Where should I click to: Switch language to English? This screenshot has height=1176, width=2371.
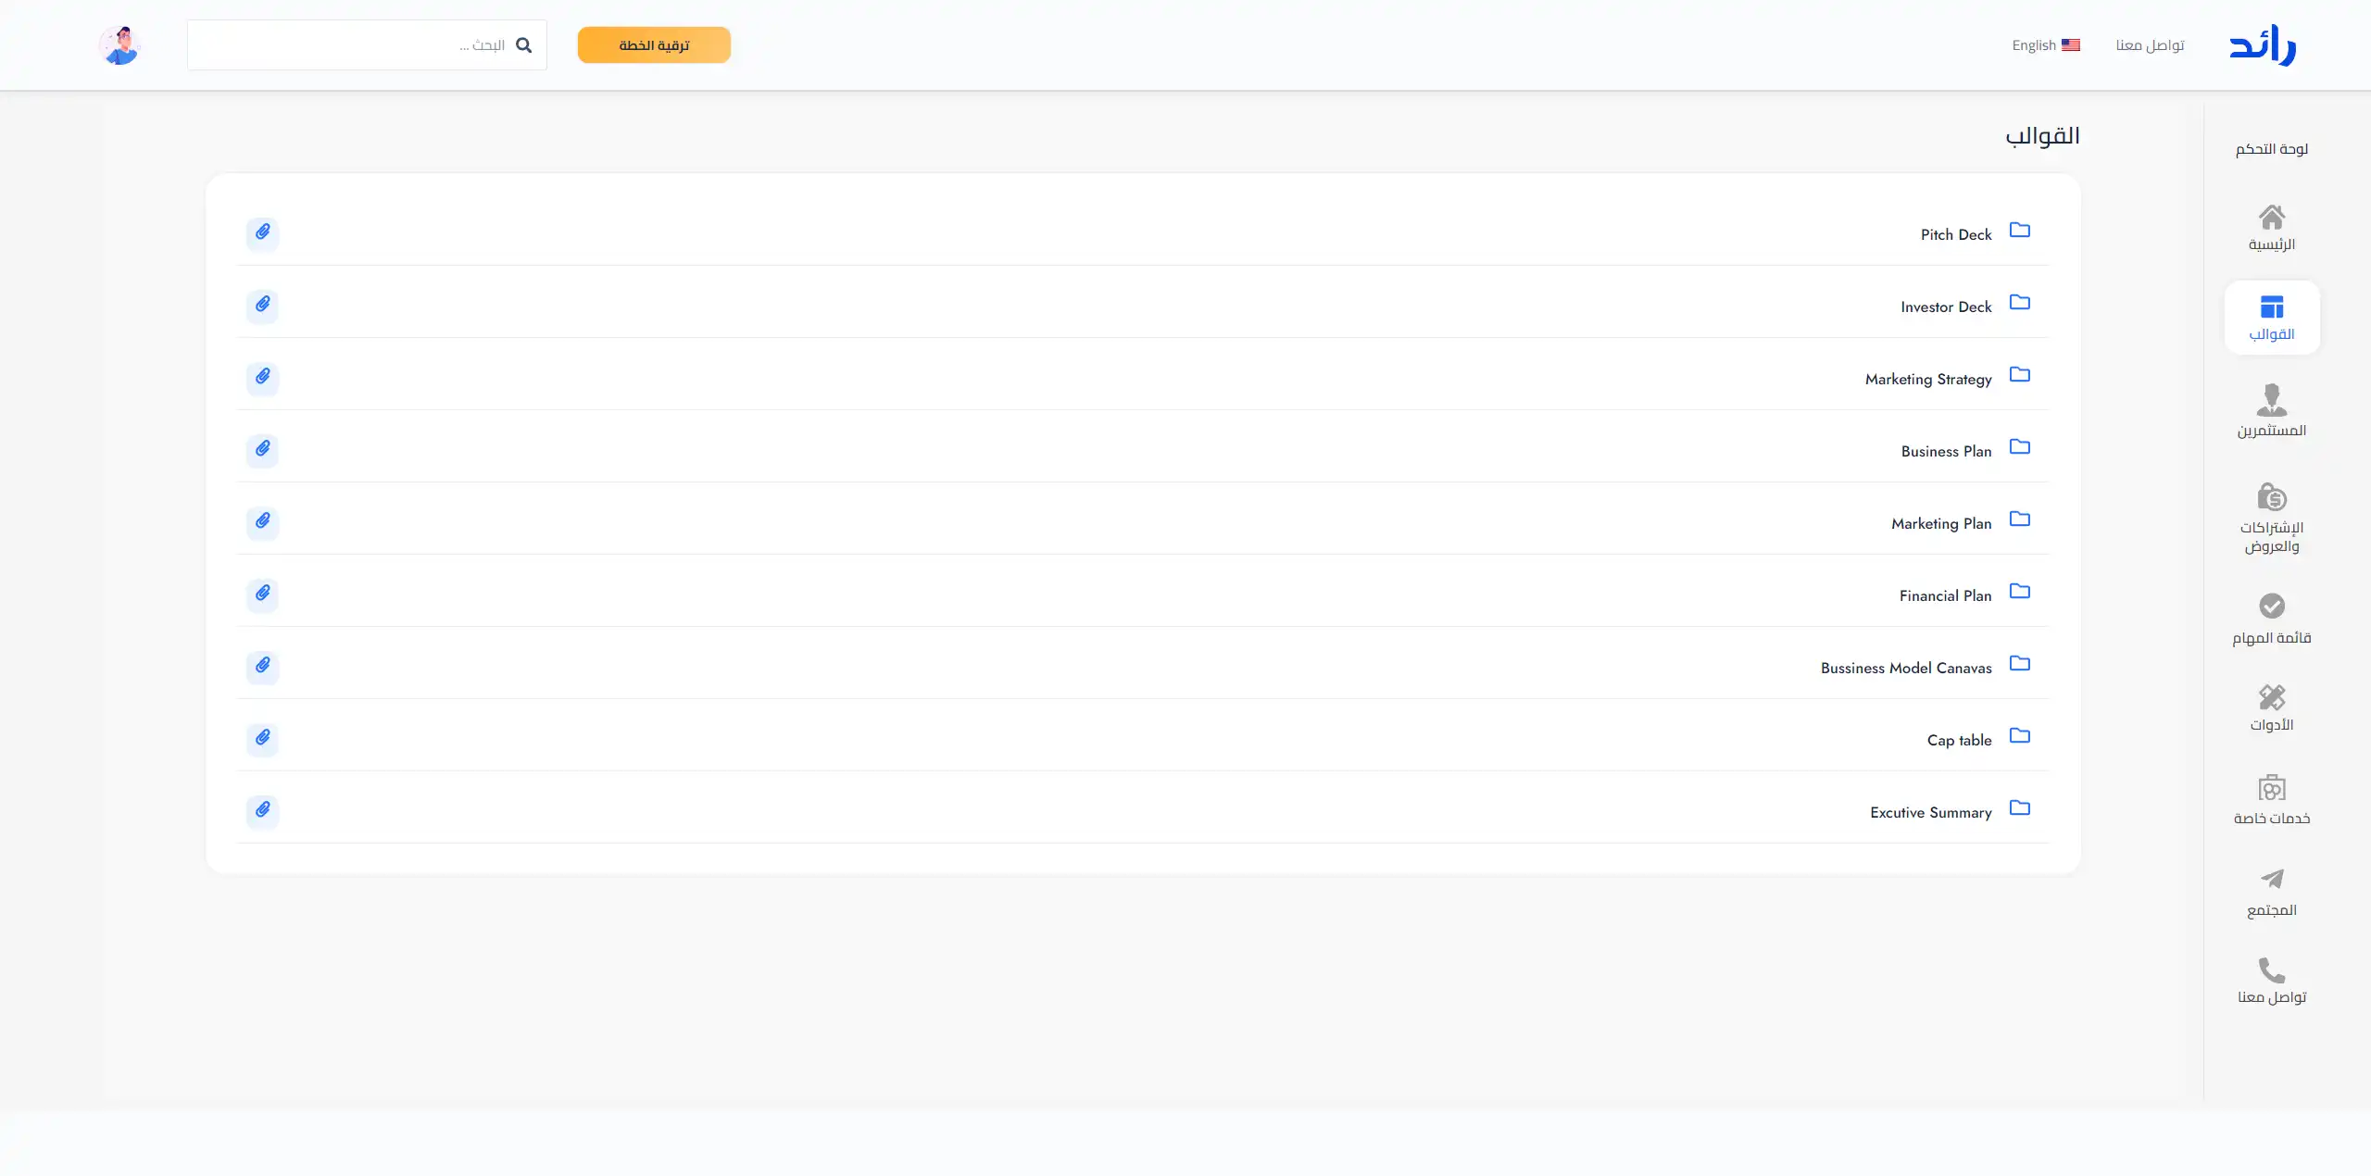click(2045, 45)
